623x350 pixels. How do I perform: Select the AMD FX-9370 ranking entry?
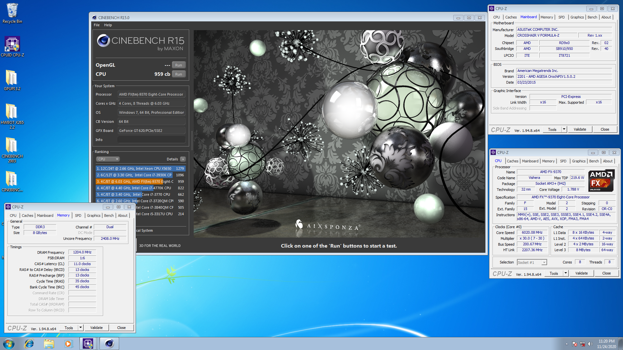(140, 181)
